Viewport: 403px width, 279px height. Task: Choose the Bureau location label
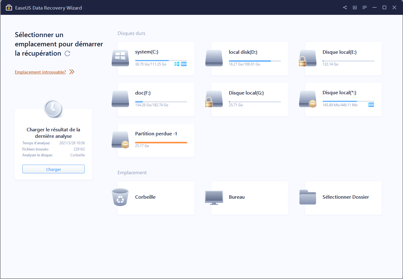click(237, 197)
